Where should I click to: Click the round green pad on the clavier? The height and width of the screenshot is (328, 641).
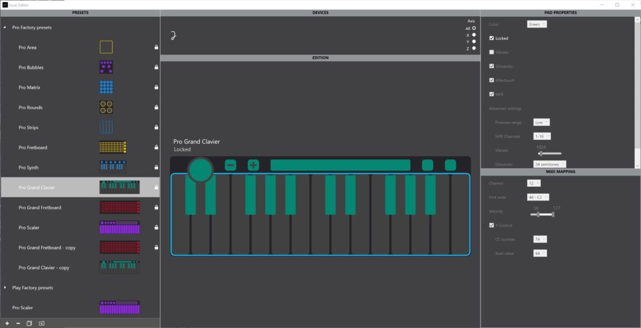point(200,169)
